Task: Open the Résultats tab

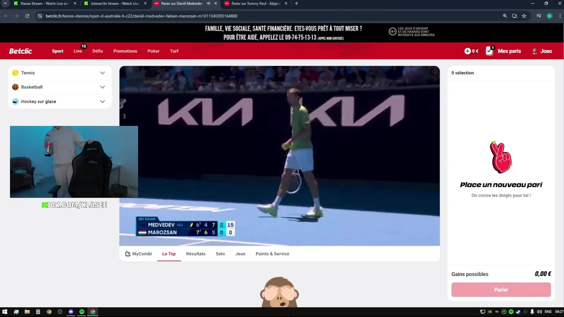Action: coord(196,254)
